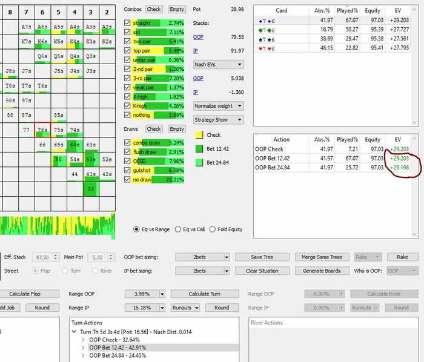Toggle the flush draw checkbox
Screen dimensions: 424x362
coord(127,151)
